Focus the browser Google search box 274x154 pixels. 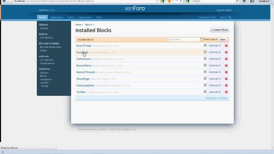tap(213, 1)
